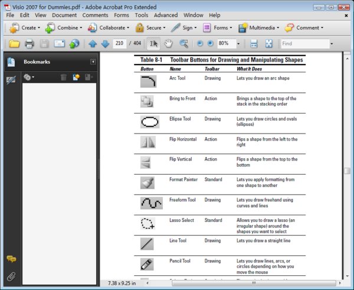The image size is (354, 290).
Task: Click the Secure button
Action: point(150,28)
